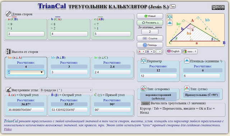The width and height of the screenshot is (230, 136).
Task: Click the Ссылка button
Action: pos(150,38)
